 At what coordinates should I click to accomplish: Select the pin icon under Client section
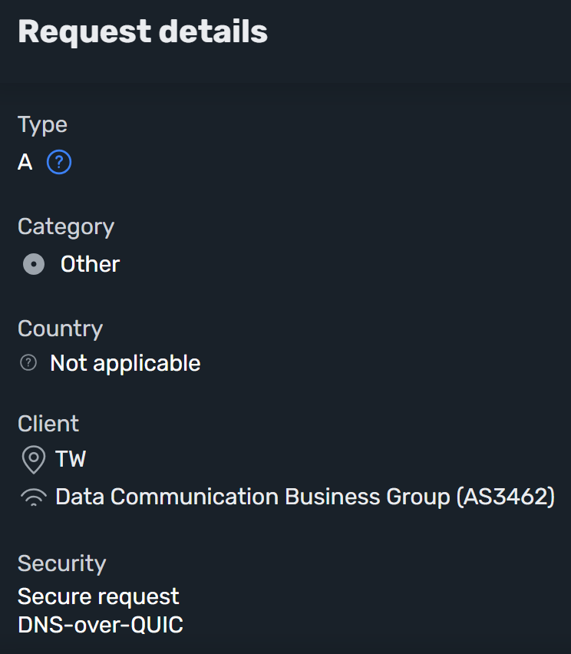click(33, 459)
